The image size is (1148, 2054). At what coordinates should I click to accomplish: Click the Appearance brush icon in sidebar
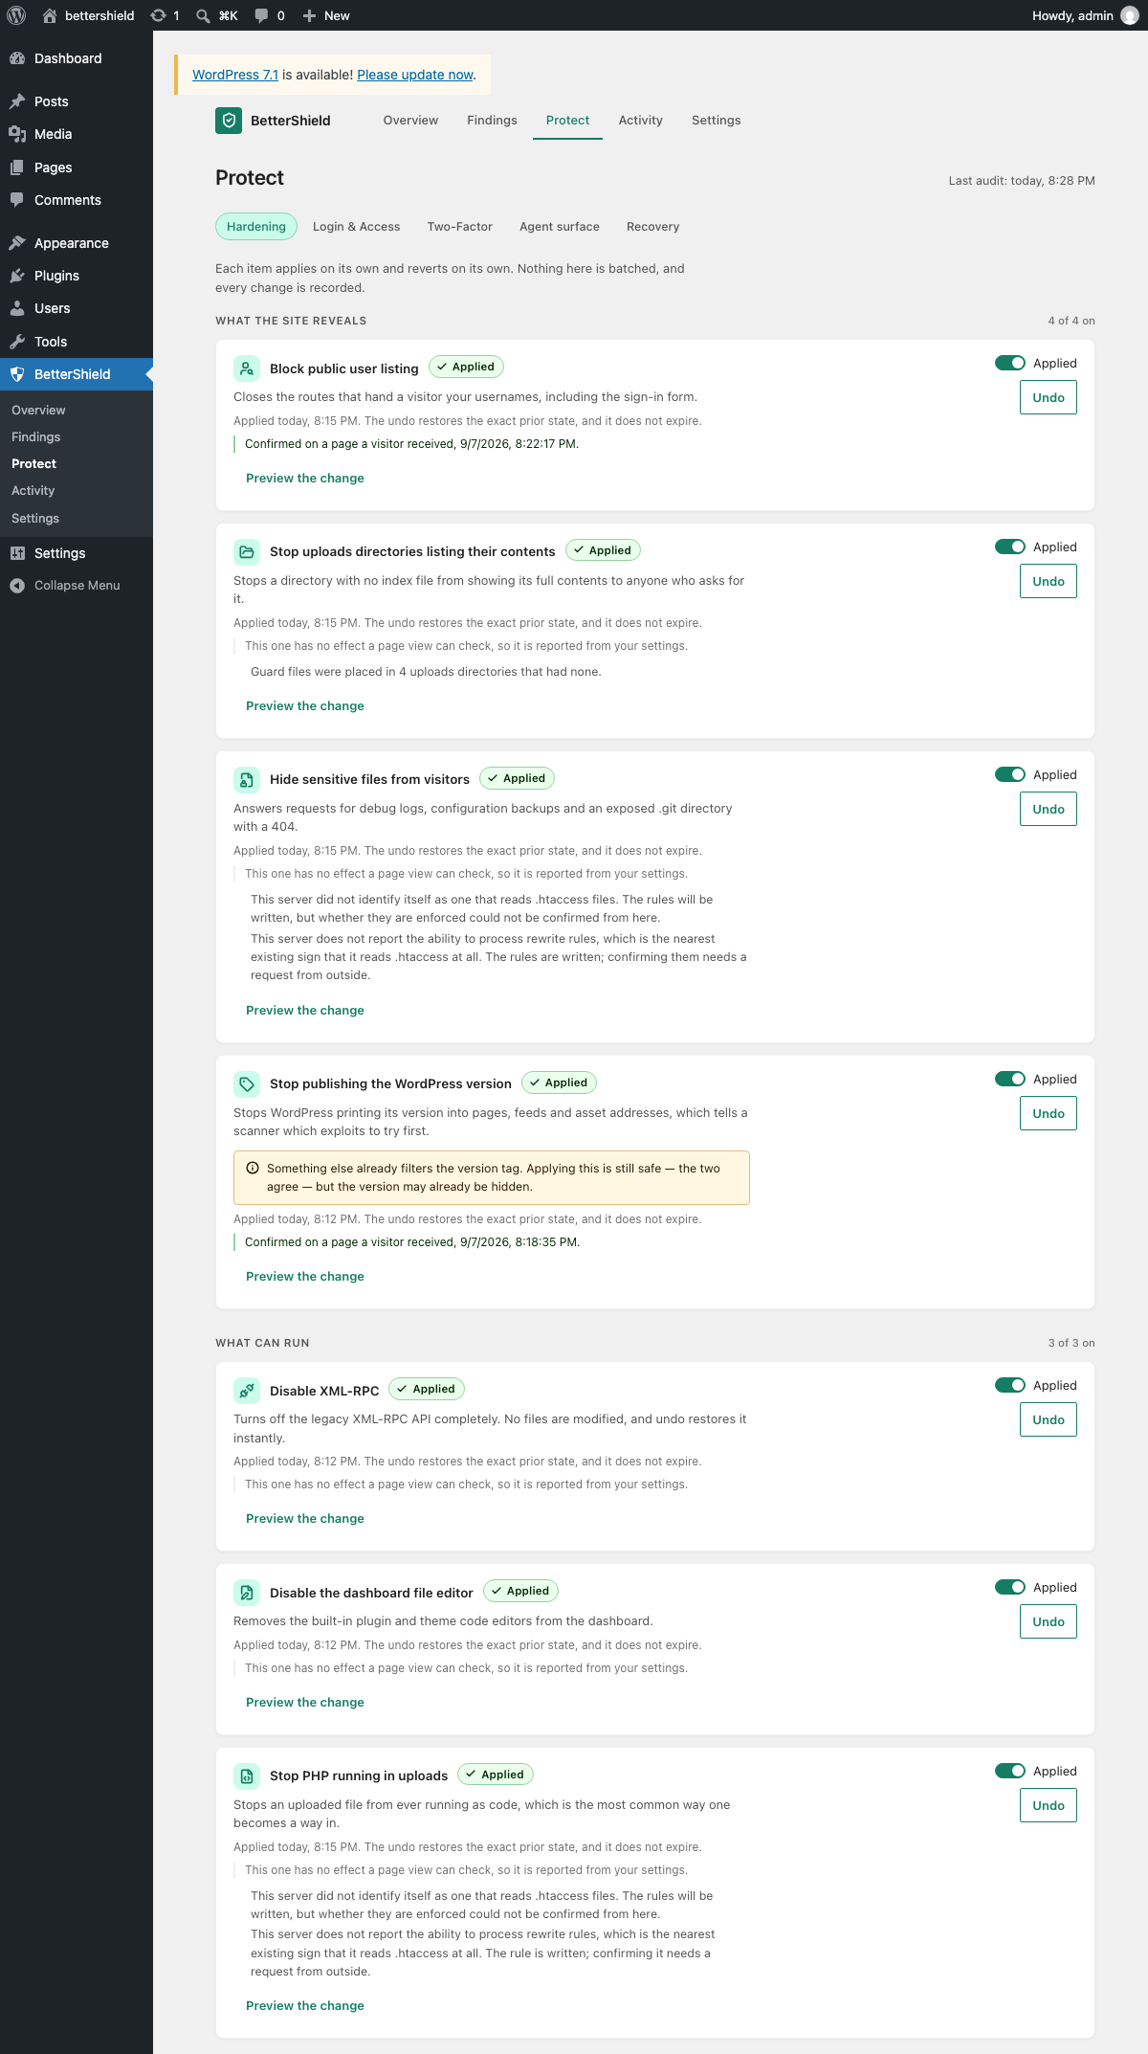17,243
